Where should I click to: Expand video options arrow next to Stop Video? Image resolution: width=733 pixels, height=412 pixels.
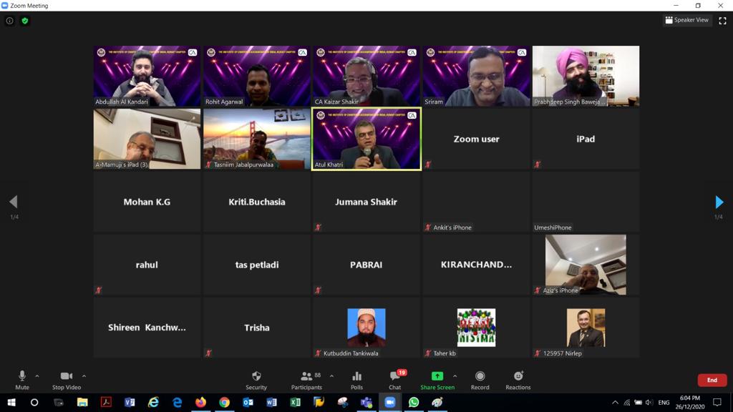click(84, 376)
